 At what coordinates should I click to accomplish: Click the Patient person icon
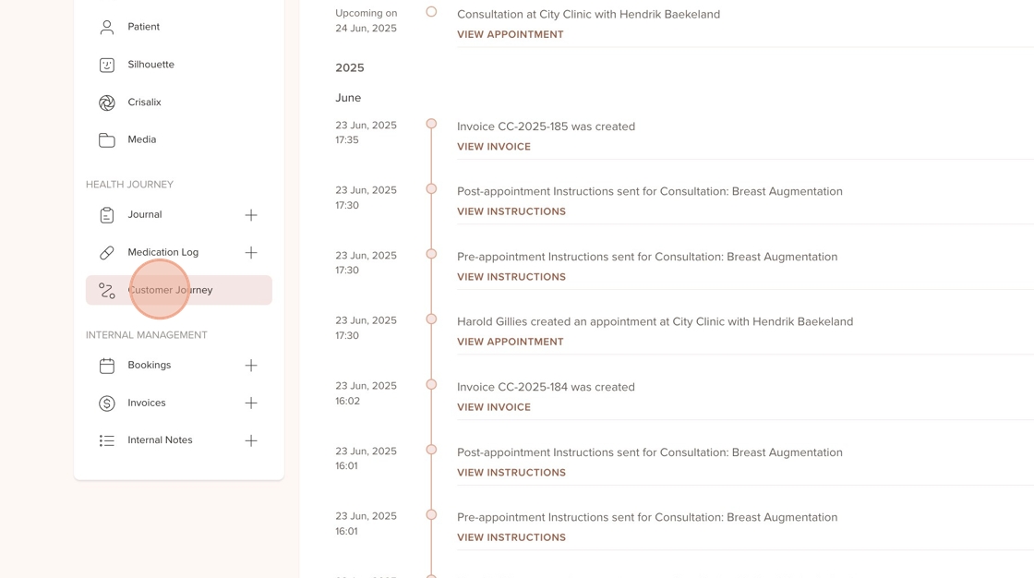pyautogui.click(x=107, y=28)
